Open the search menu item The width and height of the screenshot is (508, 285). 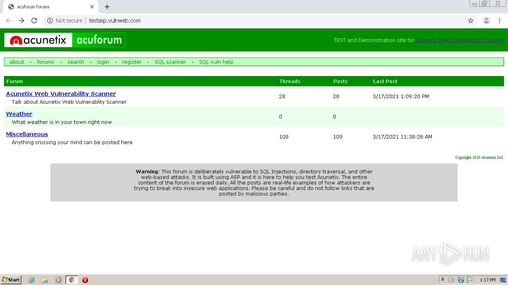tap(76, 62)
